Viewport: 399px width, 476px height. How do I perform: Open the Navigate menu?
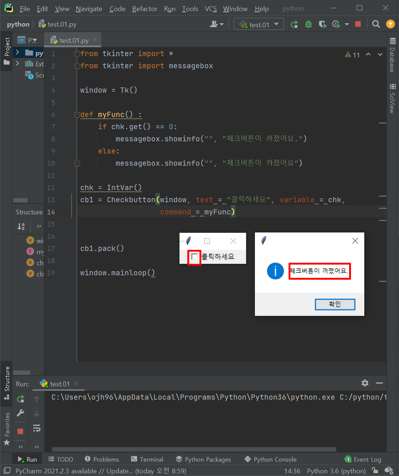89,9
